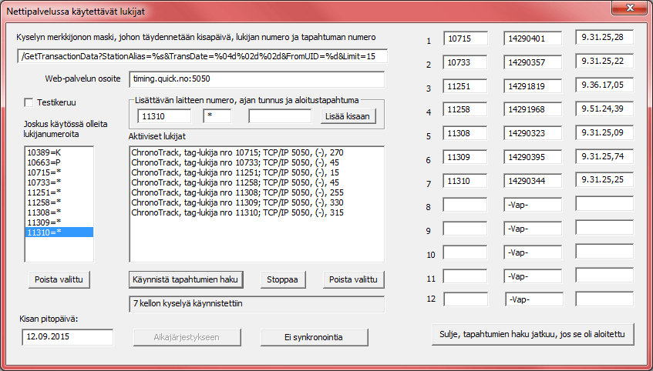653x371 pixels.
Task: Close the dialog with the red X
Action: tap(630, 8)
